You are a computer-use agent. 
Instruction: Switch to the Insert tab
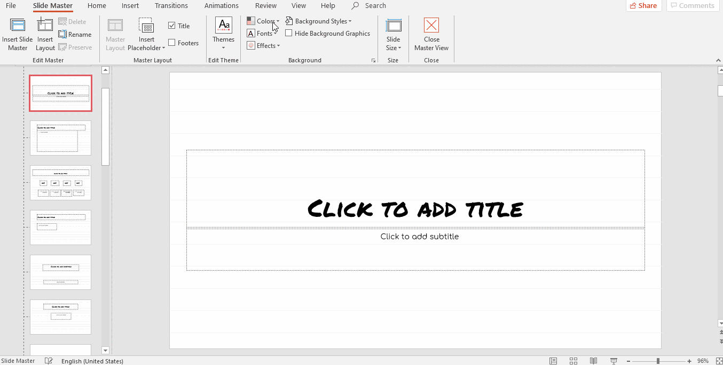pos(130,6)
